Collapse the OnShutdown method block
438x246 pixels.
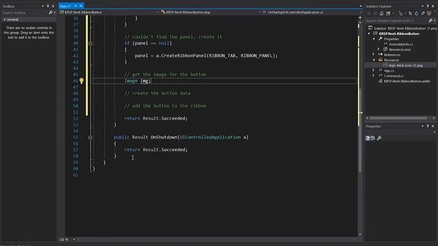pyautogui.click(x=90, y=137)
